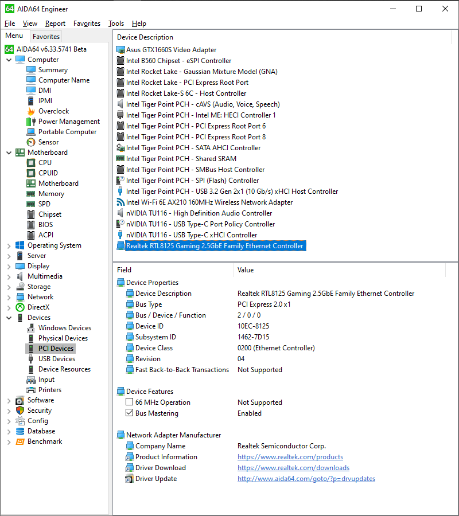The height and width of the screenshot is (516, 459).
Task: Click the Windows Devices icon
Action: point(31,328)
